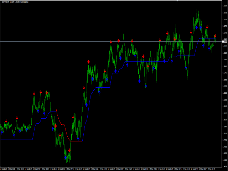The image size is (228, 171).
Task: Click the '14 Sep 18:49' time axis label
Action: [x=211, y=169]
